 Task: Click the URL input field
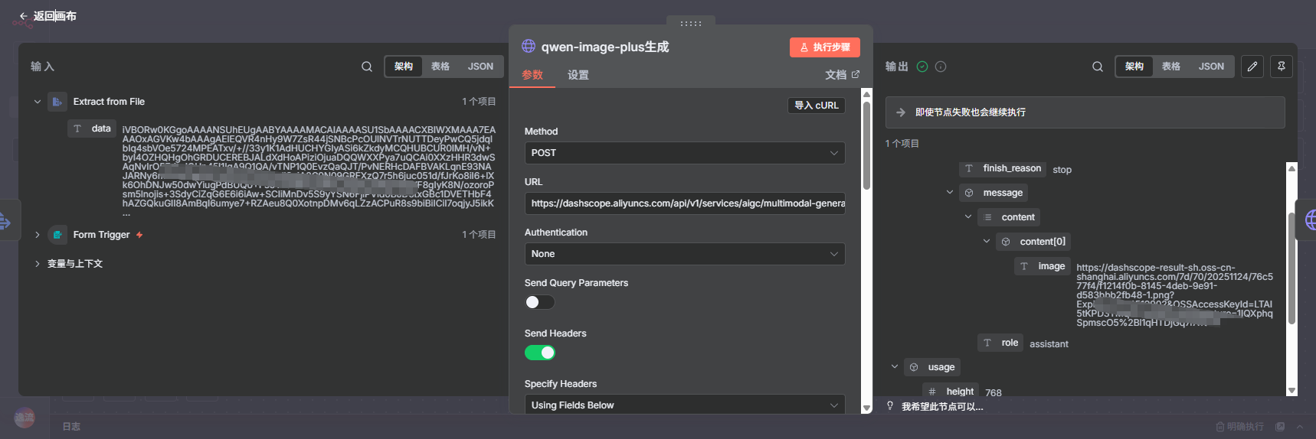684,203
